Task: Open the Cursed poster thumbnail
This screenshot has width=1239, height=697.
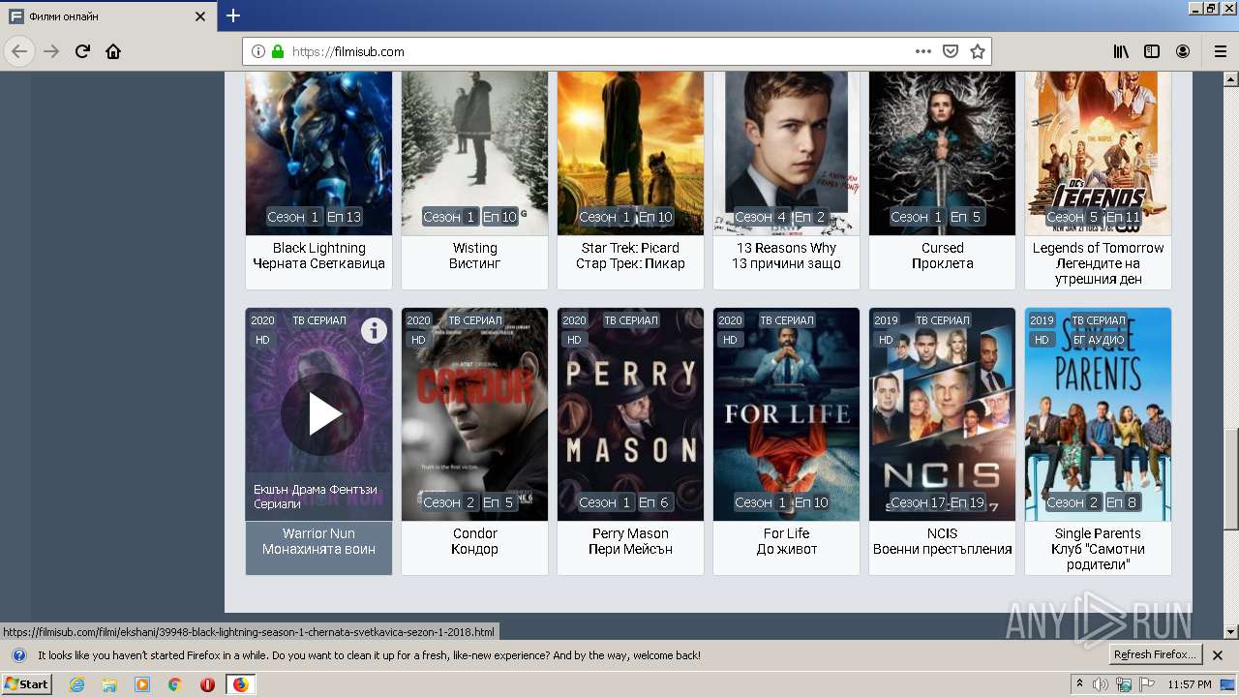Action: (942, 153)
